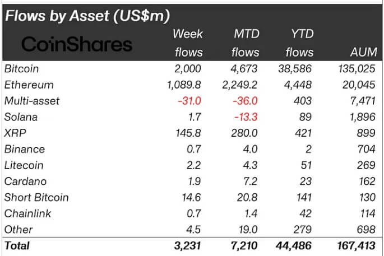Select the Ethereum row label
This screenshot has height=256, width=384.
(x=29, y=85)
